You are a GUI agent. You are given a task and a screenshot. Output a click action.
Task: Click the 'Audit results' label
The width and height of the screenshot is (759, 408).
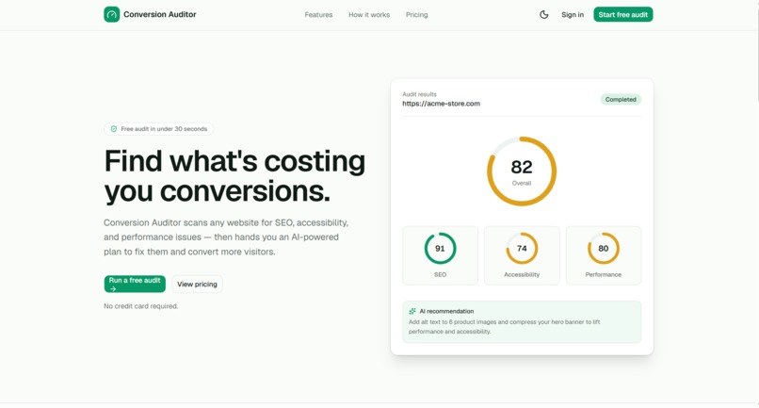pyautogui.click(x=419, y=94)
